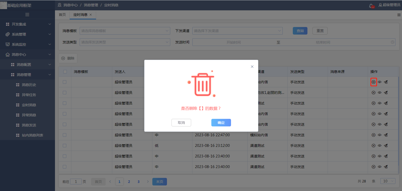This screenshot has width=402, height=191.
Task: Open 异常任务 in sidebar
Action: (29, 95)
